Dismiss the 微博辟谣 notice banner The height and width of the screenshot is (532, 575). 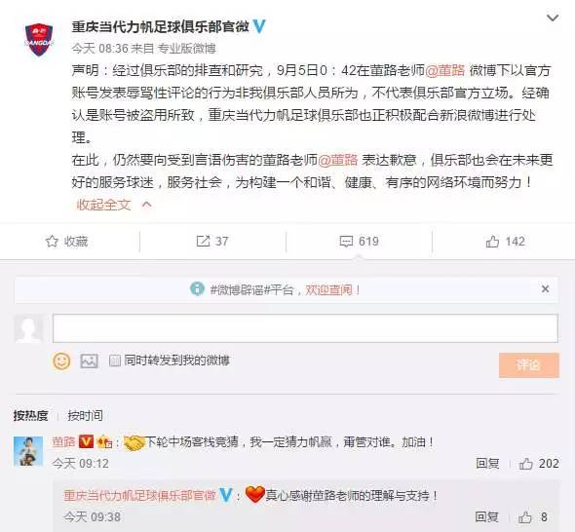pos(545,289)
